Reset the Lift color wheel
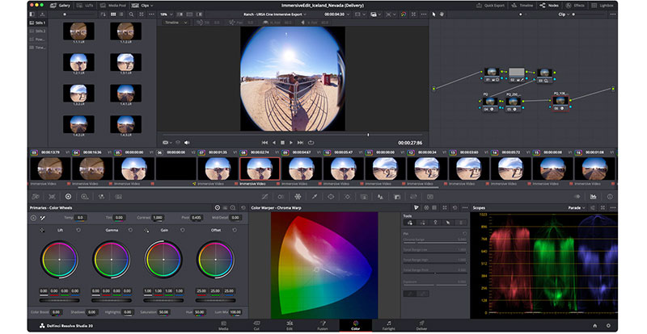This screenshot has width=647, height=334. [x=78, y=230]
